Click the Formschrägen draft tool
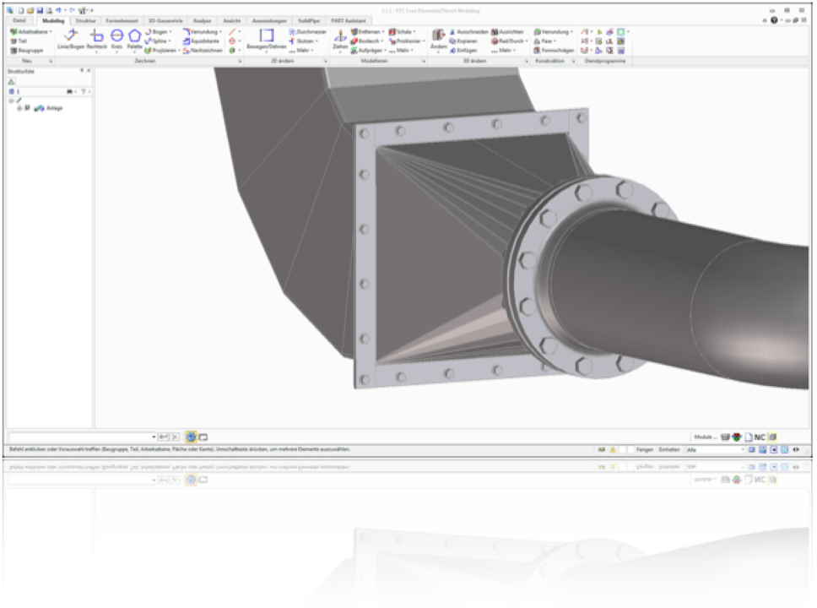The height and width of the screenshot is (608, 817). [x=554, y=51]
